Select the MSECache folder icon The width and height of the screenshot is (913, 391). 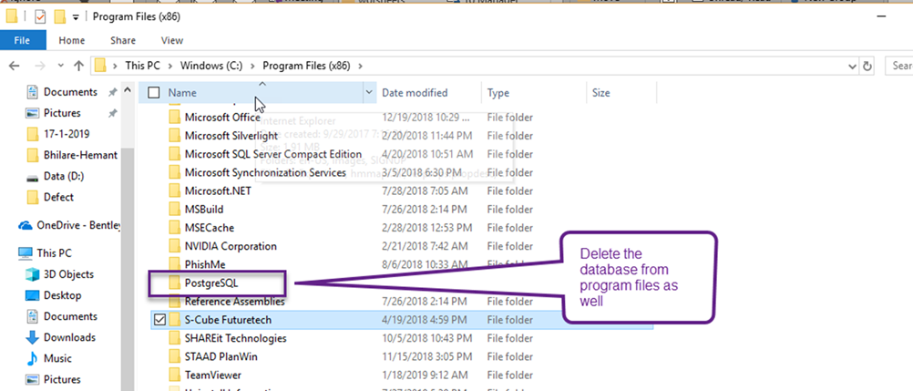(175, 228)
